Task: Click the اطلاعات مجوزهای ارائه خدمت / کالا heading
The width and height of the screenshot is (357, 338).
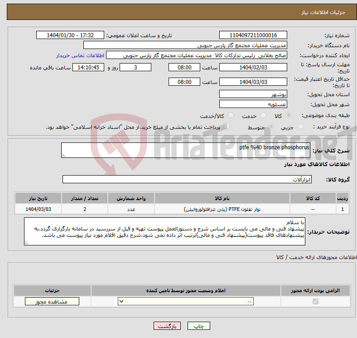Action: 316,257
